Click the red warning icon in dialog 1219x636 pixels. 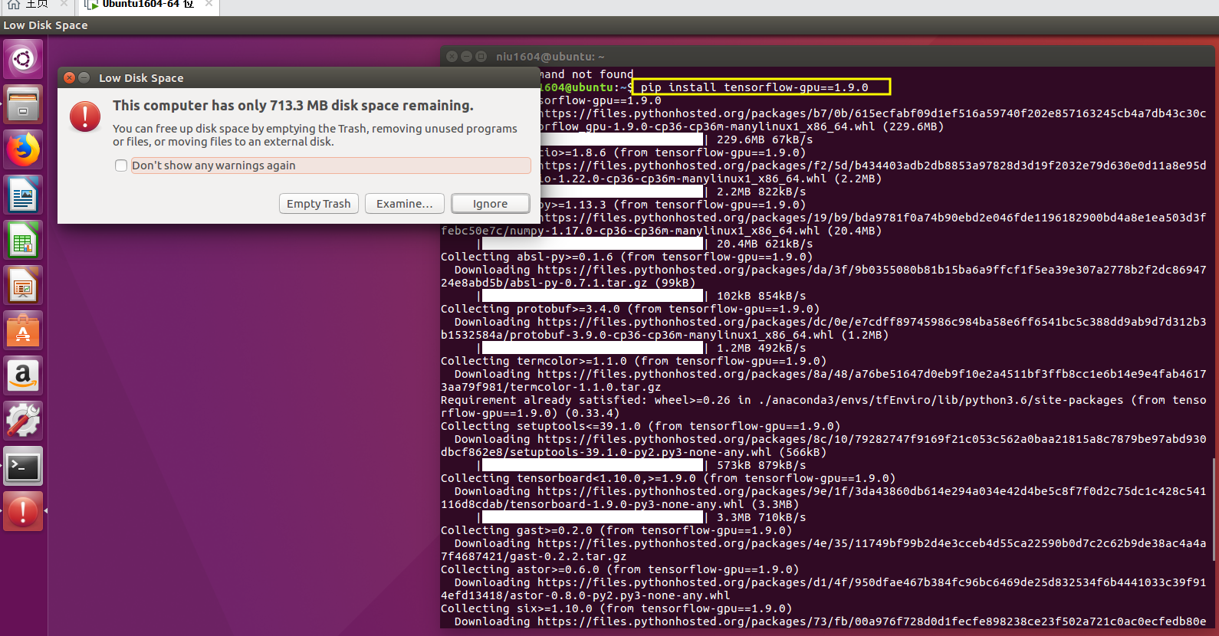pos(85,116)
